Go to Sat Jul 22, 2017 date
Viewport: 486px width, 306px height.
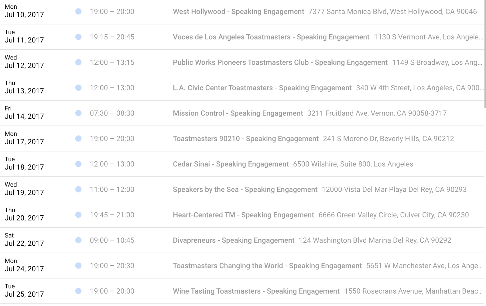tap(24, 240)
